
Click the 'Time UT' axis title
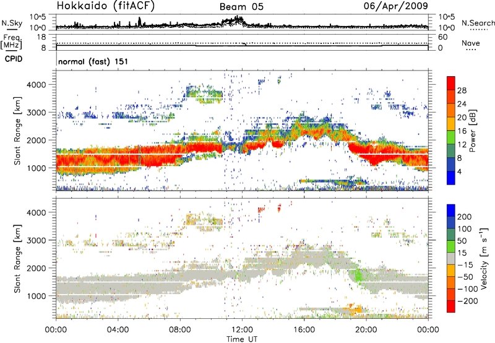click(x=242, y=339)
